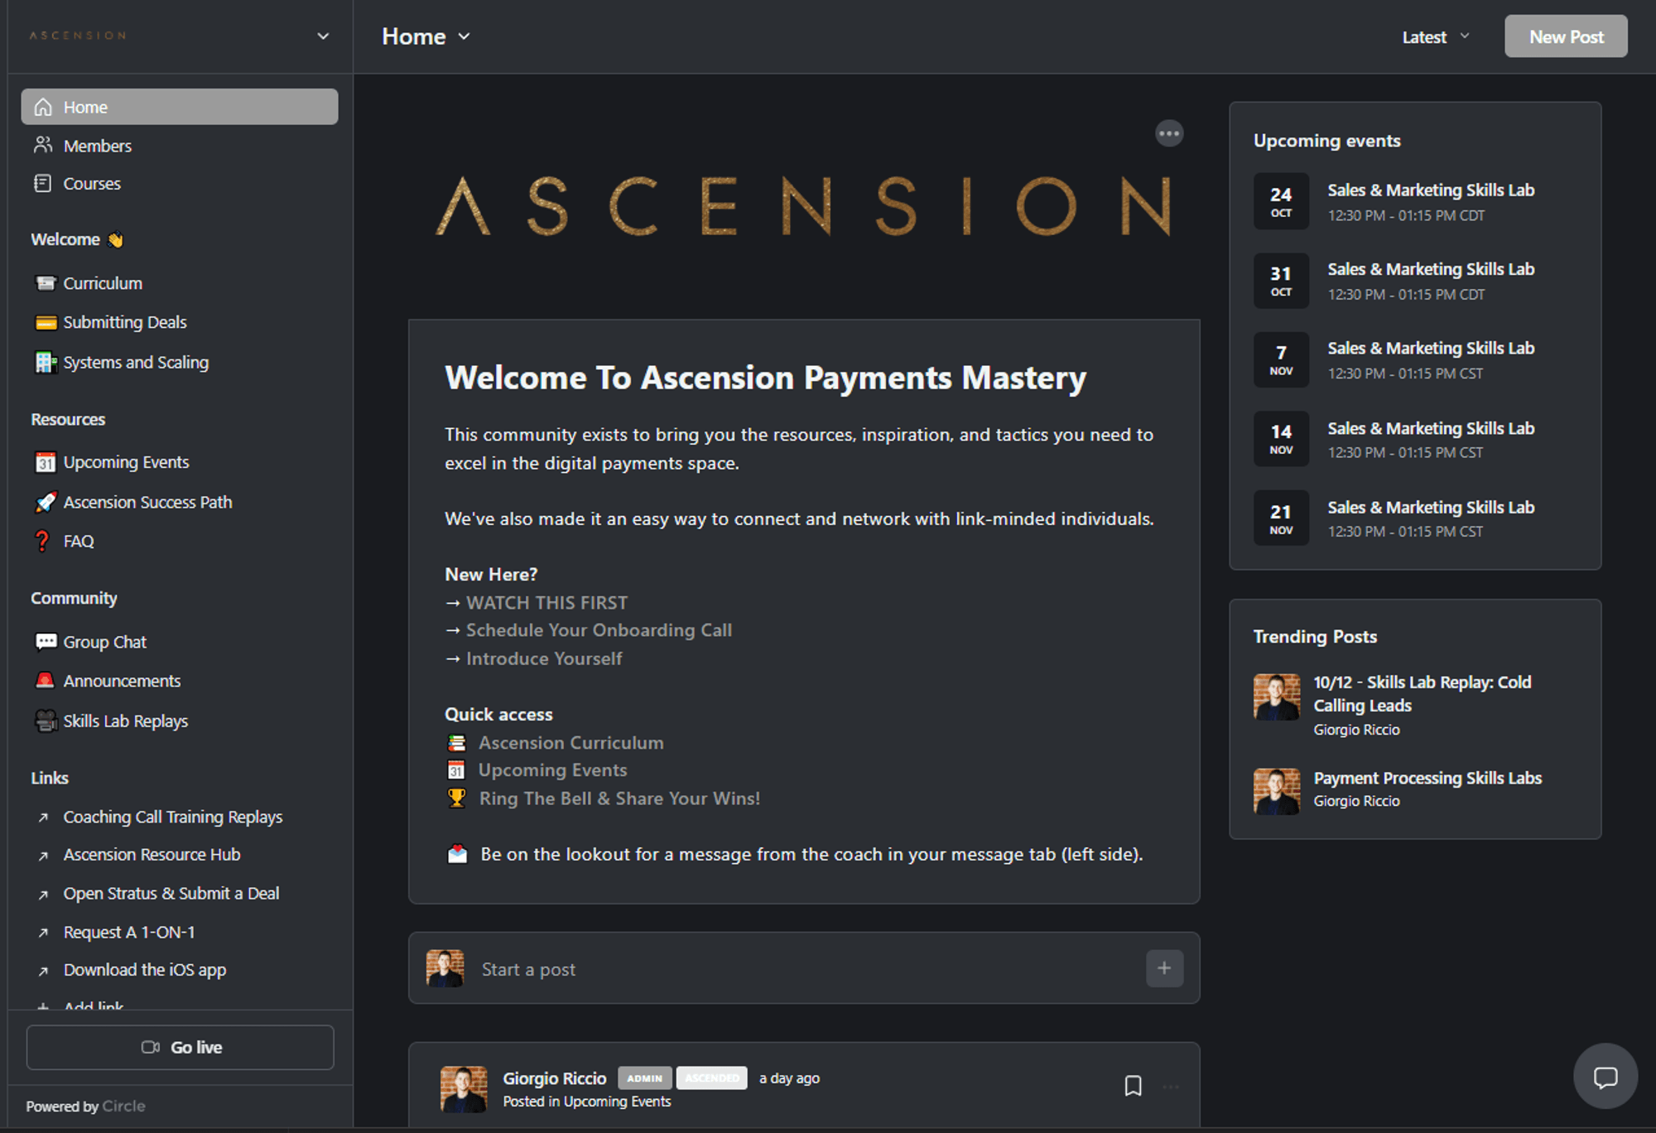Open the Group Chat space
The width and height of the screenshot is (1656, 1133).
pyautogui.click(x=105, y=642)
